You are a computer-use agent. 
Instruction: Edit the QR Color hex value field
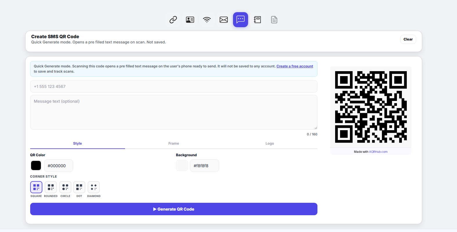point(59,166)
